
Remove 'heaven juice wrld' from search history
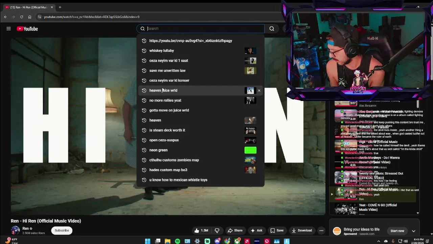[259, 90]
